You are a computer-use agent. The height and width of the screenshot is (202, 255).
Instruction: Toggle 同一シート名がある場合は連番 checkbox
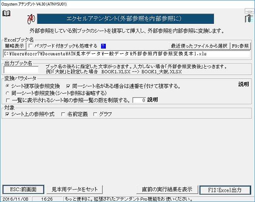pos(68,86)
